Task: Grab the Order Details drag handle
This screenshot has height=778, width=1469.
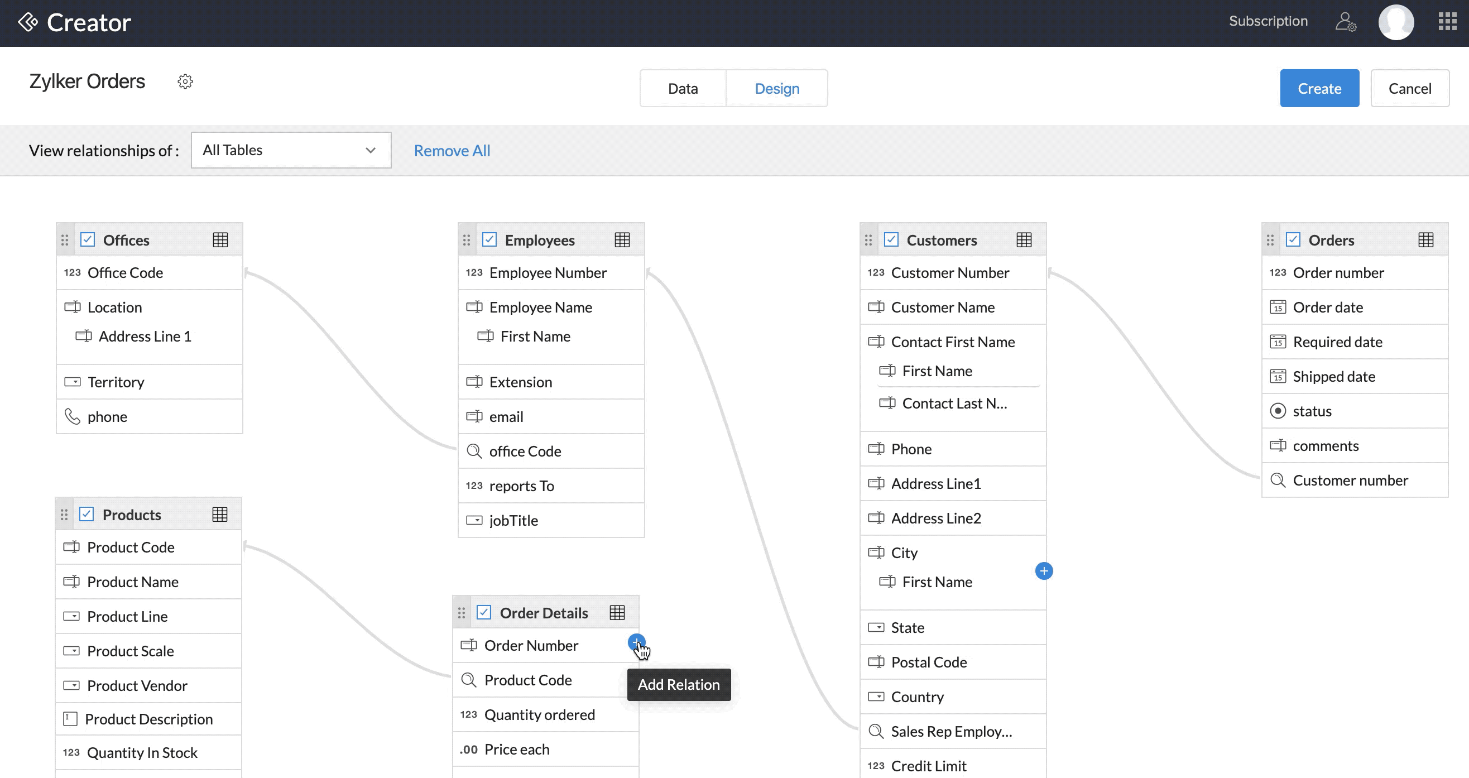Action: coord(462,613)
